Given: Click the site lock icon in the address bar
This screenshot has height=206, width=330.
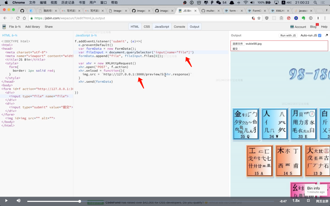Looking at the screenshot, I should [32, 18].
